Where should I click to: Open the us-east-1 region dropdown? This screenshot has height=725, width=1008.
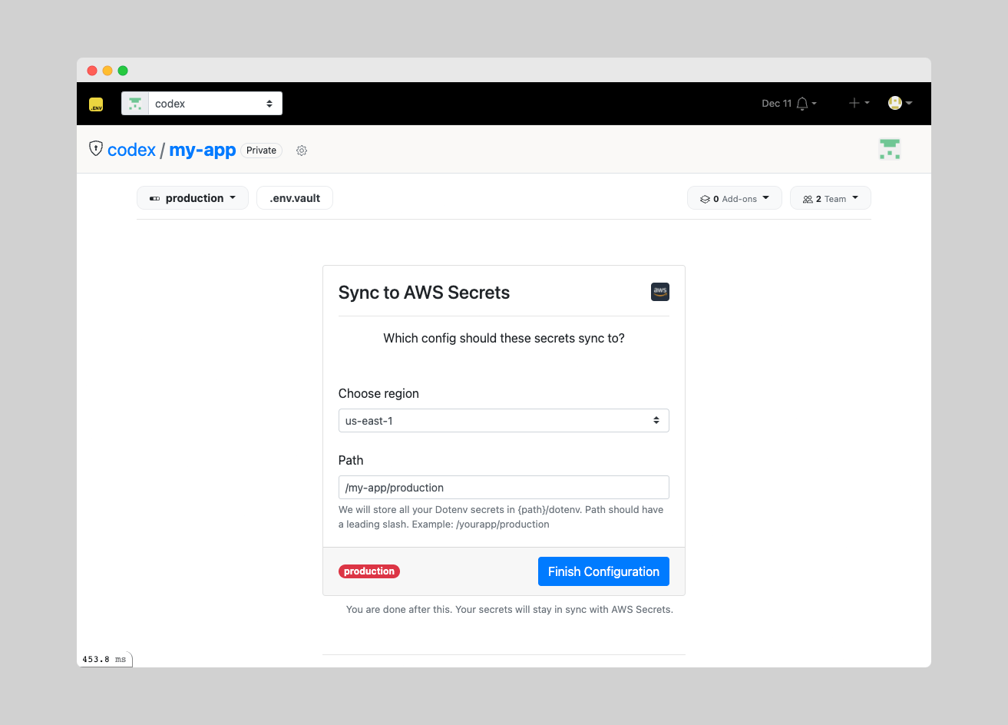[504, 421]
